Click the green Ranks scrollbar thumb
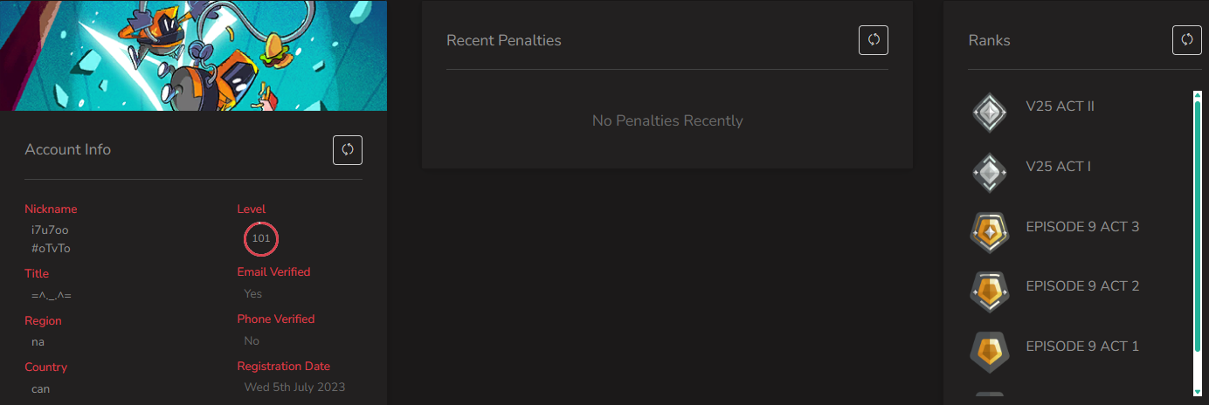The image size is (1209, 405). pos(1197,226)
